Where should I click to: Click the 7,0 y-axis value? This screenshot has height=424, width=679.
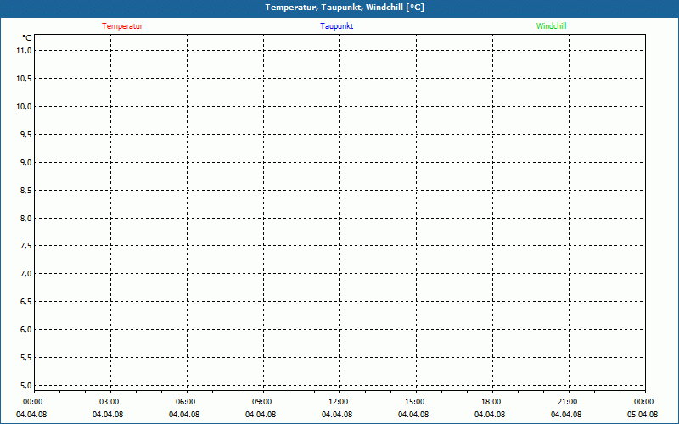(26, 273)
